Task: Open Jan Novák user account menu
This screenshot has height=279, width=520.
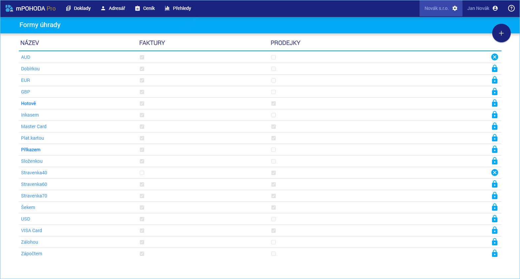Action: 482,8
